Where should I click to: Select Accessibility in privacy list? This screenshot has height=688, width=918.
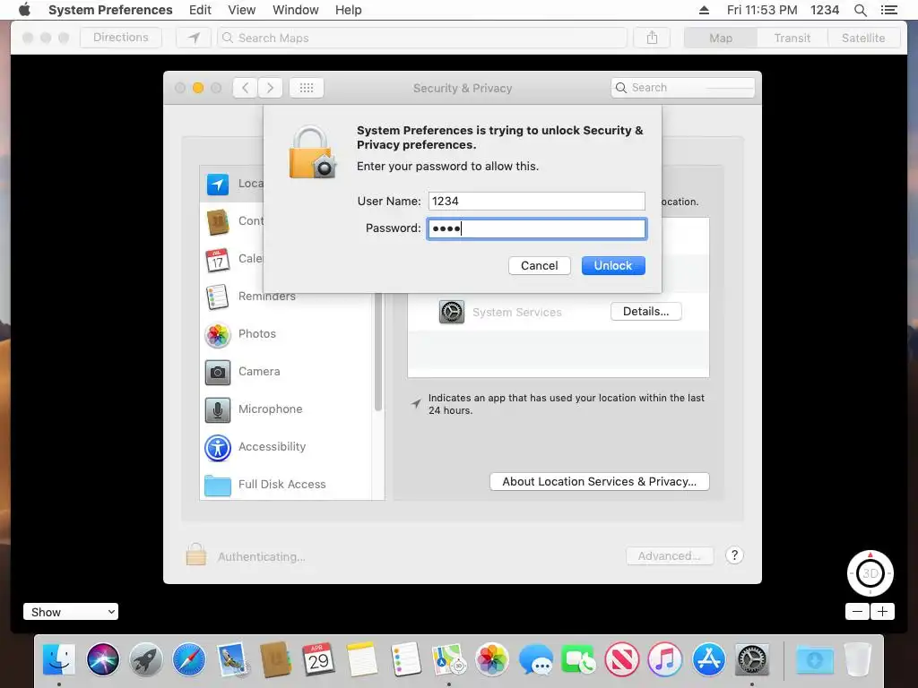[287, 447]
